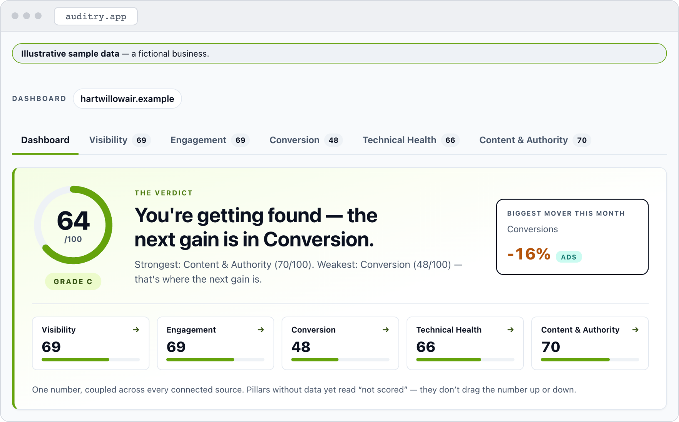The height and width of the screenshot is (422, 679).
Task: Click the arrow icon on Technical Health card
Action: coord(510,330)
